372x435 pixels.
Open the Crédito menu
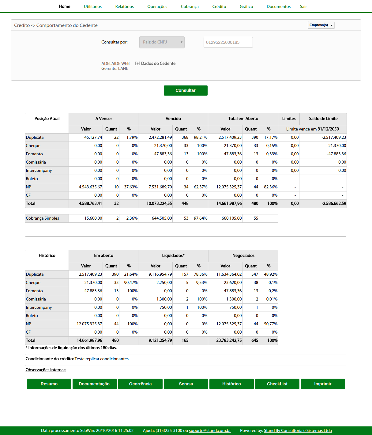tap(219, 6)
